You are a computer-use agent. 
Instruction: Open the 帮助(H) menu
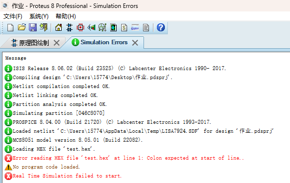[x=66, y=16]
